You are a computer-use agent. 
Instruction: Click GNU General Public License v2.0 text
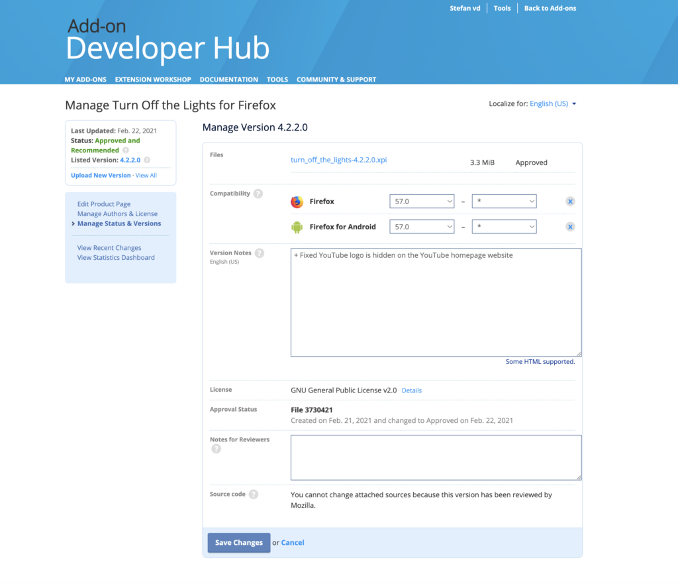click(x=344, y=390)
